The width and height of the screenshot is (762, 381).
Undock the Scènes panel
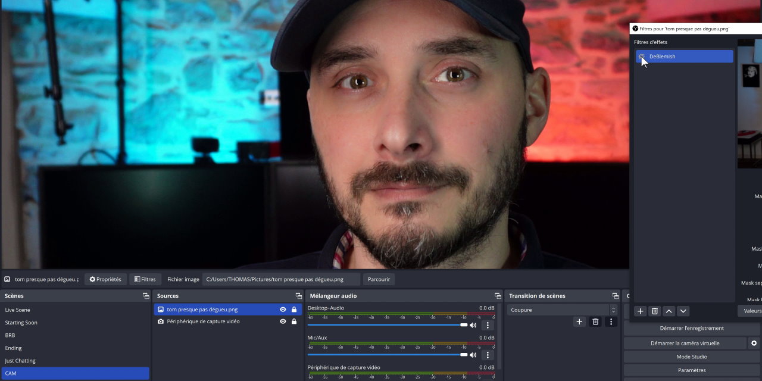pyautogui.click(x=146, y=296)
